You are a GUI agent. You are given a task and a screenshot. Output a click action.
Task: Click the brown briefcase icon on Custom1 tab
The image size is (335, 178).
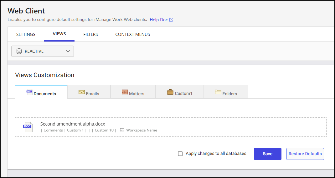(x=170, y=92)
